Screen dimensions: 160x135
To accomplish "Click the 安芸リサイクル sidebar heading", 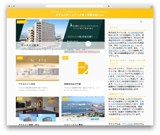I will pos(117,94).
